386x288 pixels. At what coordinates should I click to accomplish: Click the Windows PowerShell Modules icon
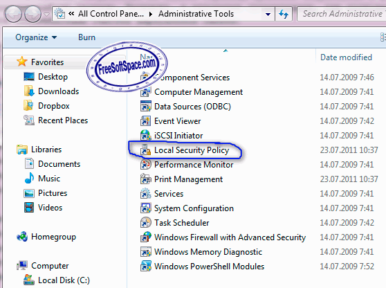coord(146,267)
